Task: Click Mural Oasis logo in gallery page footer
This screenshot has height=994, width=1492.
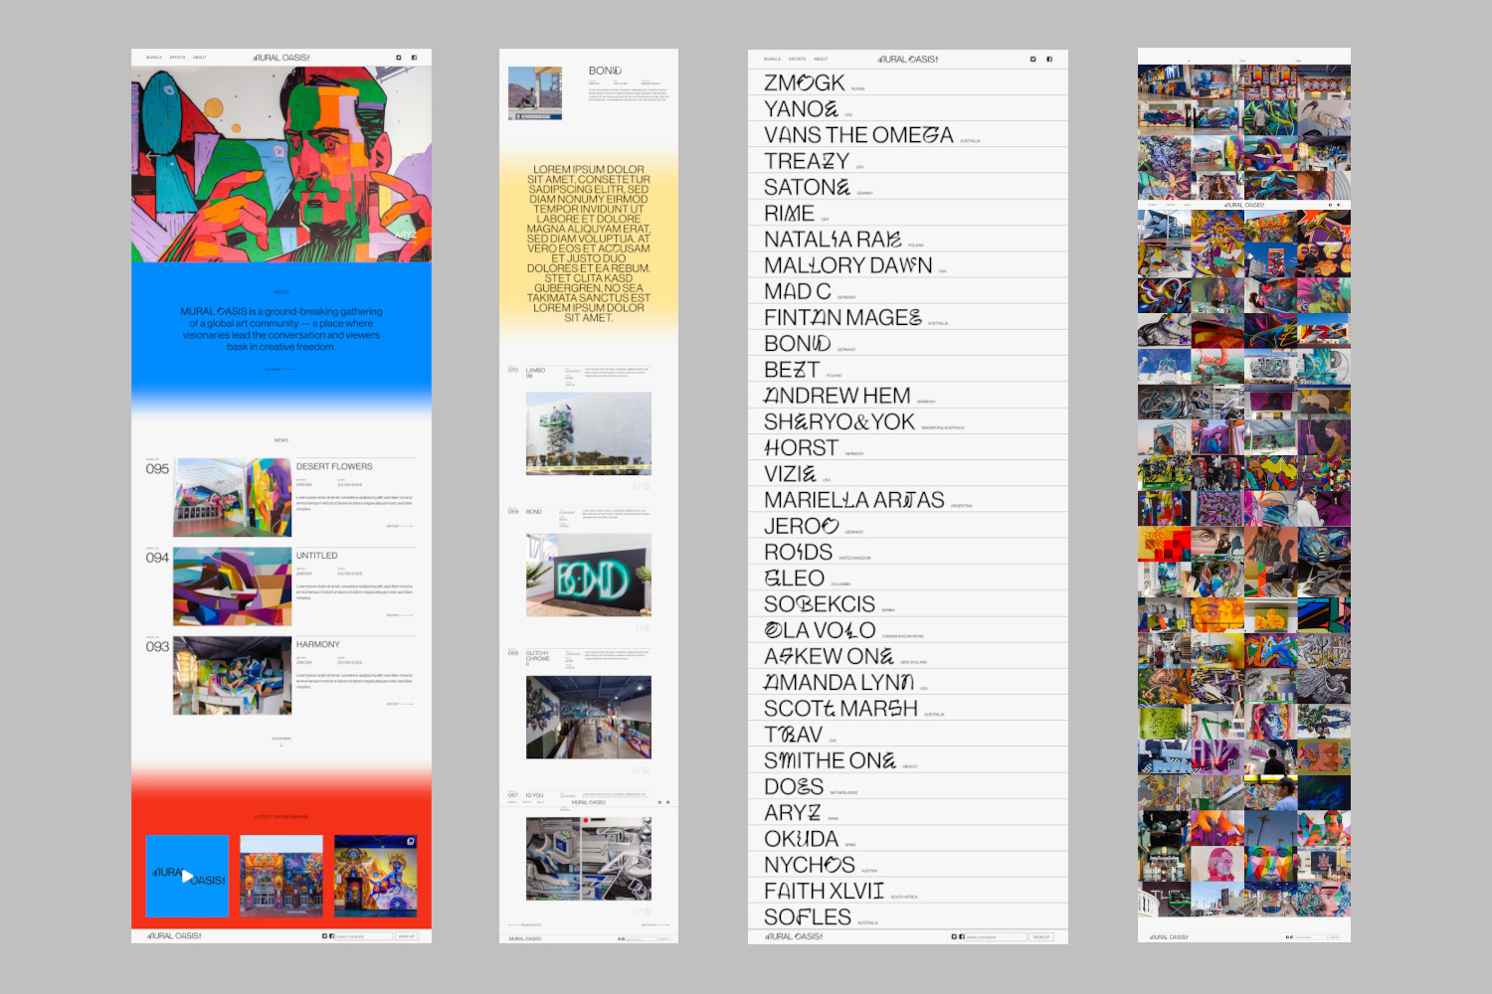Action: click(1169, 937)
